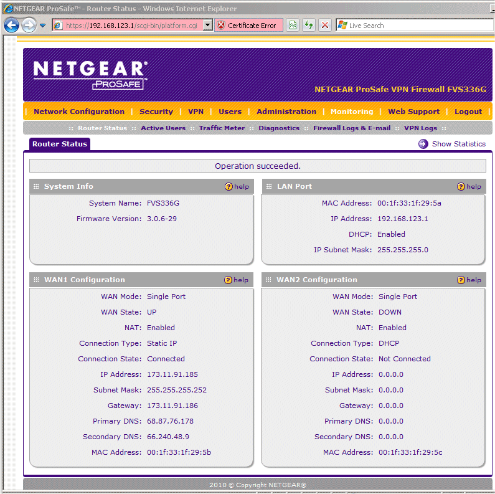Click WAN1 gateway 173.11.91.186

pyautogui.click(x=172, y=406)
